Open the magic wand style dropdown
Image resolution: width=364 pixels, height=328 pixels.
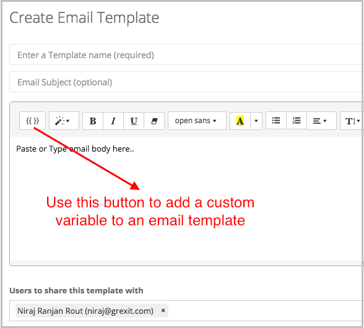pyautogui.click(x=64, y=121)
